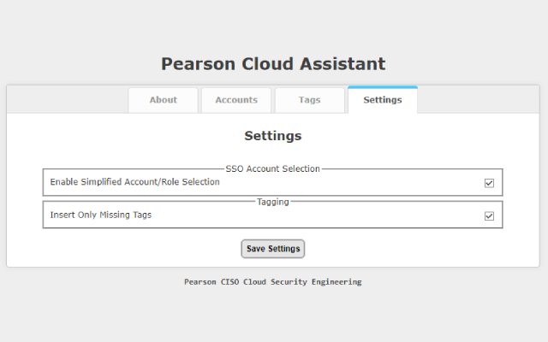Click the Save Settings button
The height and width of the screenshot is (342, 548).
pos(273,249)
